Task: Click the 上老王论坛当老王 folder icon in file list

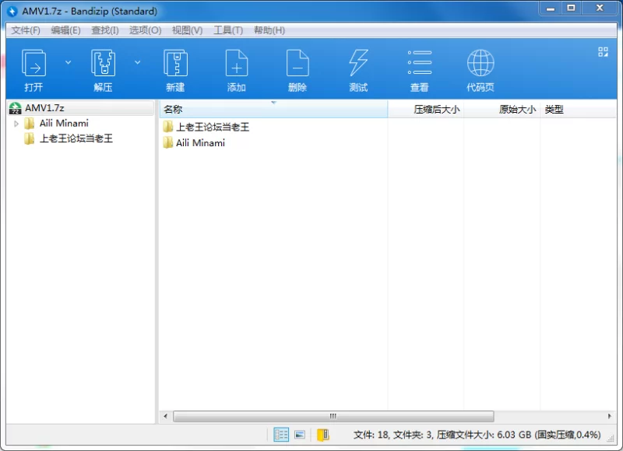Action: click(167, 127)
